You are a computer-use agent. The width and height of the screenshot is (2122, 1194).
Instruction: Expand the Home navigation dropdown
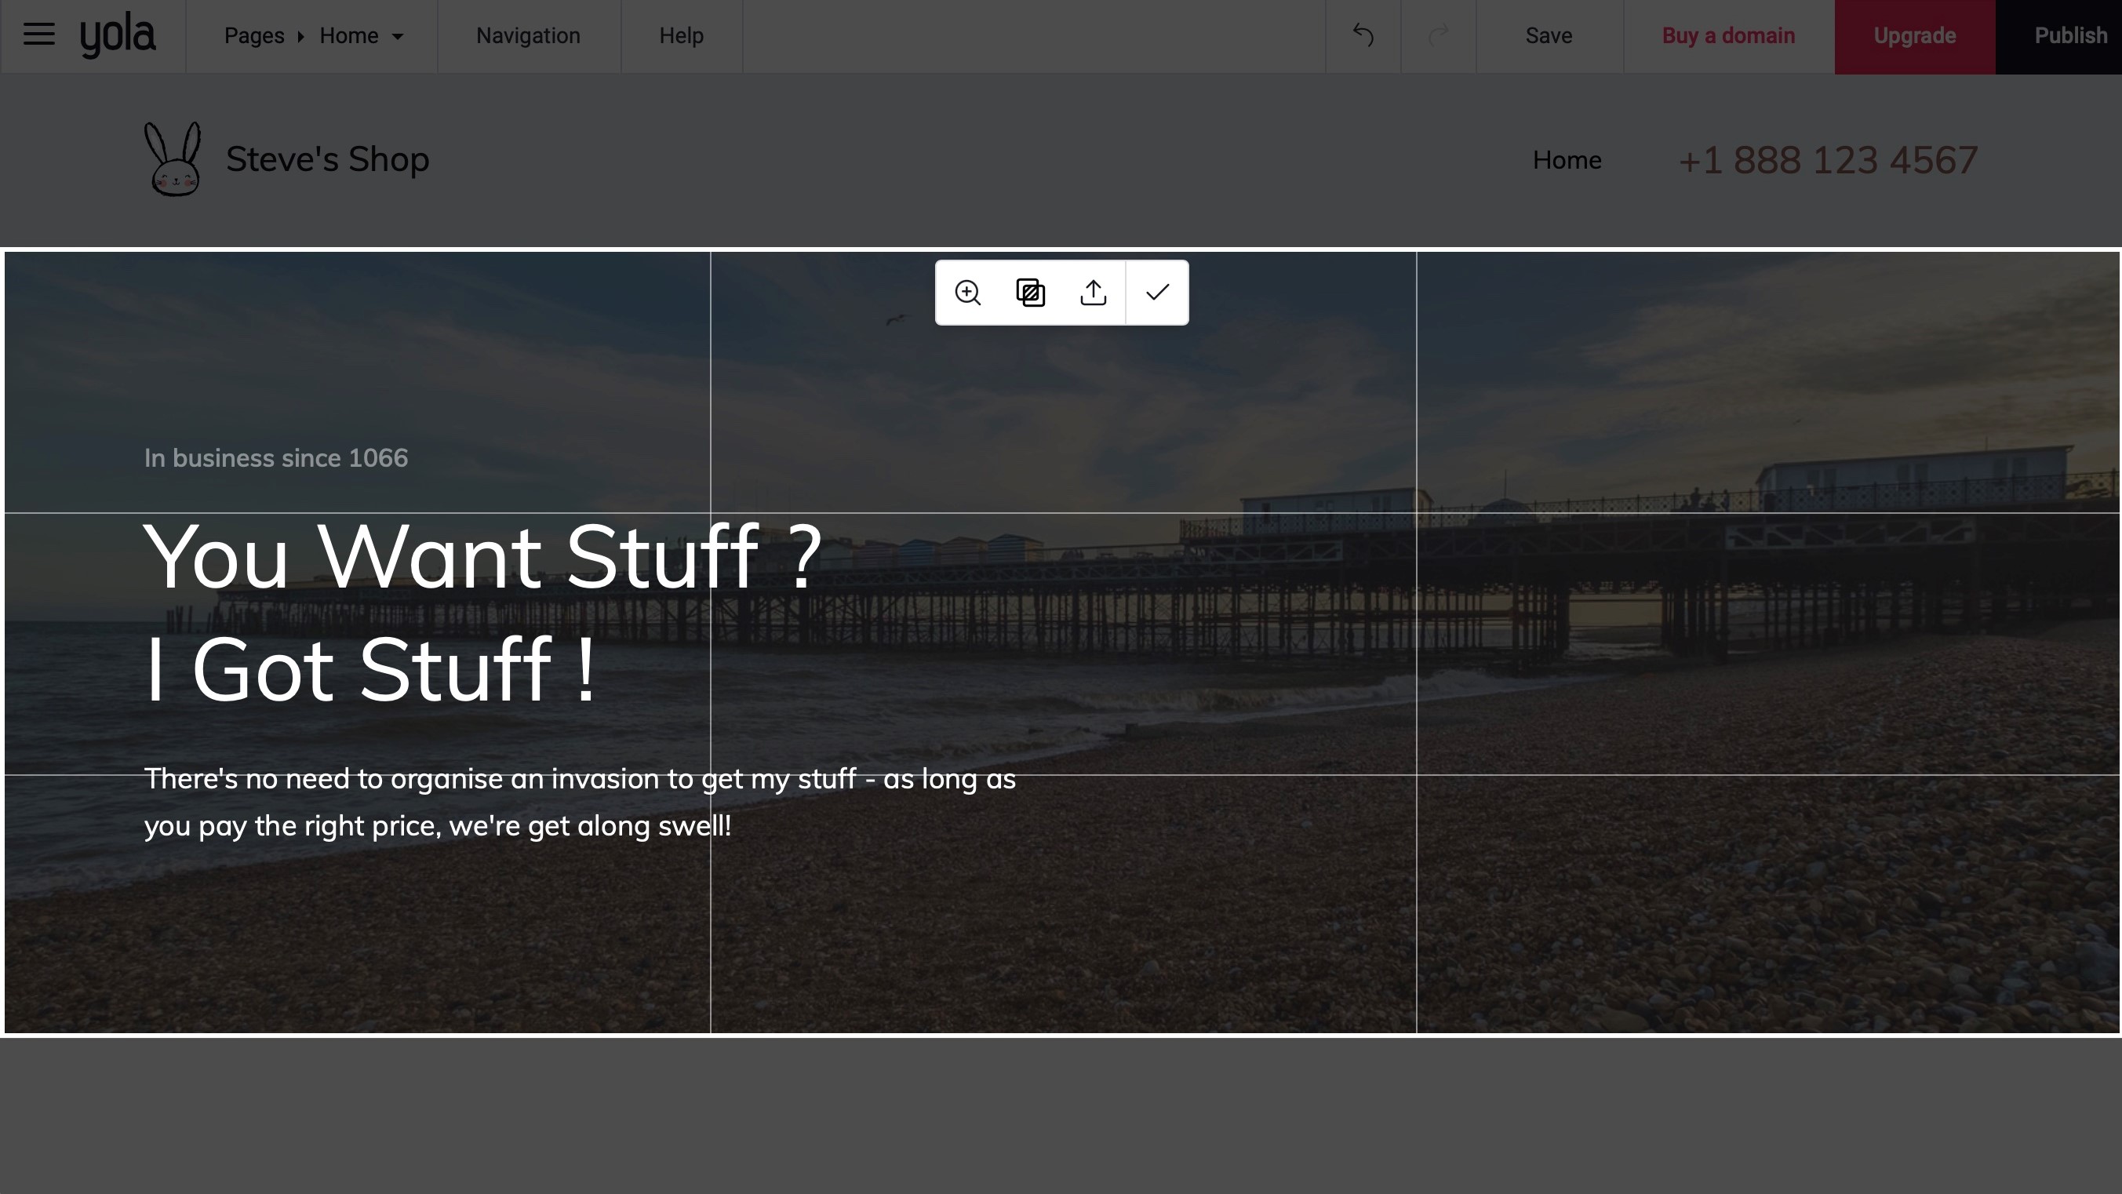(x=395, y=36)
